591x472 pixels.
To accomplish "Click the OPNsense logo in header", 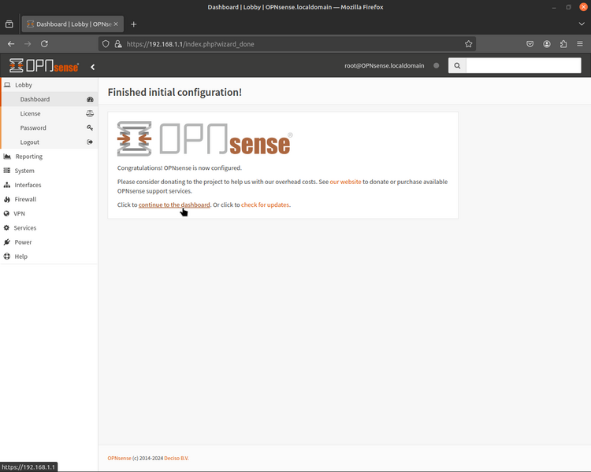I will [x=43, y=66].
